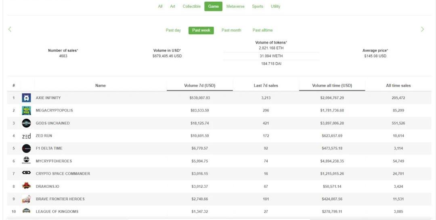Go to next period with right arrow

(x=422, y=29)
